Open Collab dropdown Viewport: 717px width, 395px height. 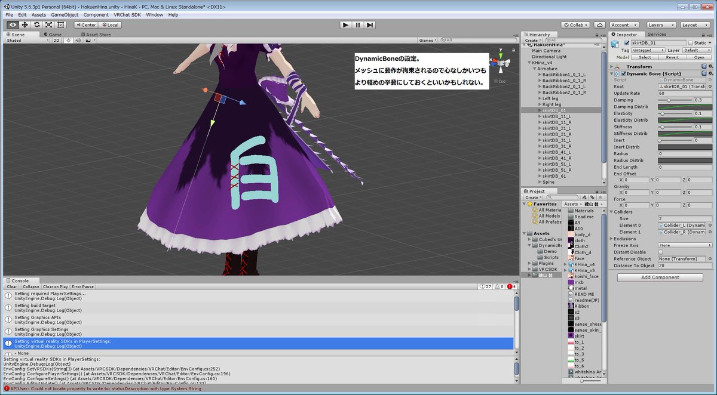[575, 25]
